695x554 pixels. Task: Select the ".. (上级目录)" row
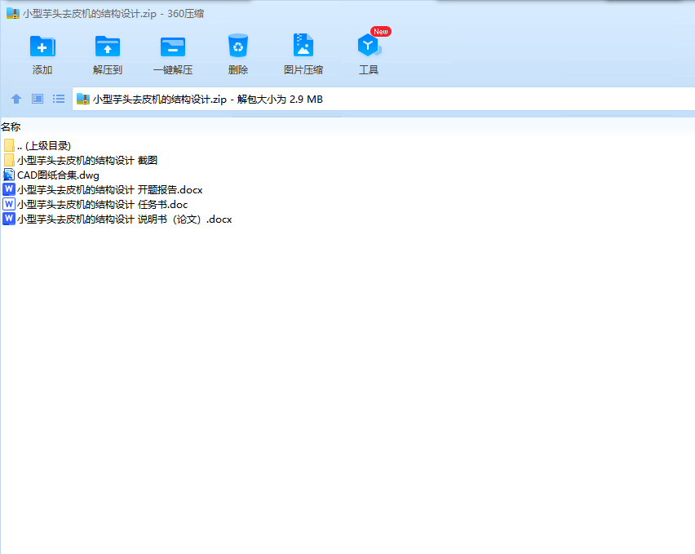[x=38, y=145]
